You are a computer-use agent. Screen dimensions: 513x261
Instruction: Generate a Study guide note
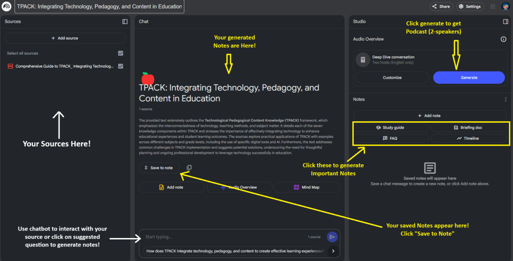[390, 128]
